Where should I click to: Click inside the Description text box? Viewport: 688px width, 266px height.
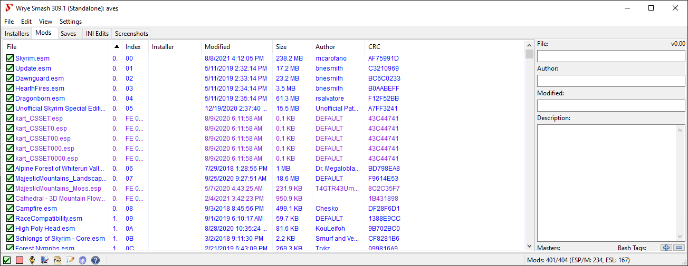click(x=607, y=183)
